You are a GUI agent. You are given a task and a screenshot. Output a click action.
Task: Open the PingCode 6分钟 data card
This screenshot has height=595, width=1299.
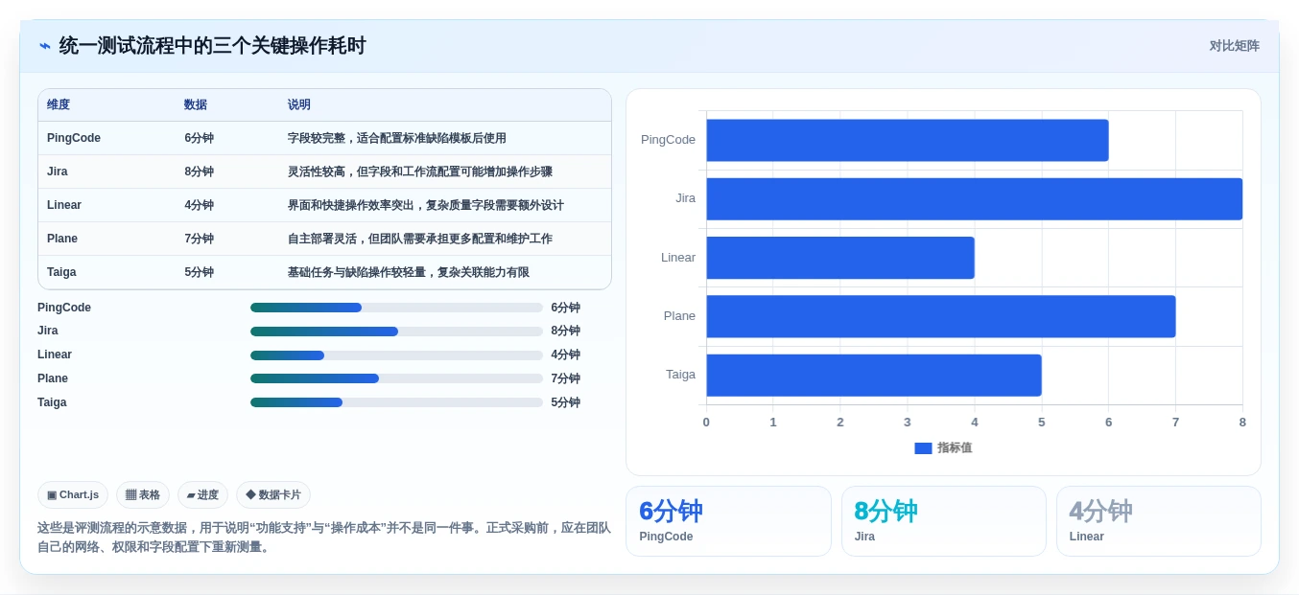[728, 521]
